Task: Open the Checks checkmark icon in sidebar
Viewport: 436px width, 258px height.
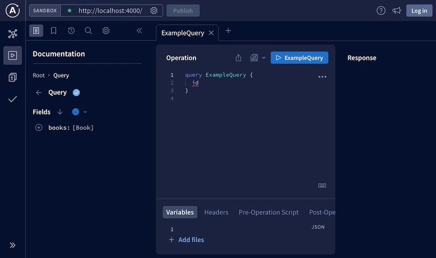Action: [x=13, y=99]
